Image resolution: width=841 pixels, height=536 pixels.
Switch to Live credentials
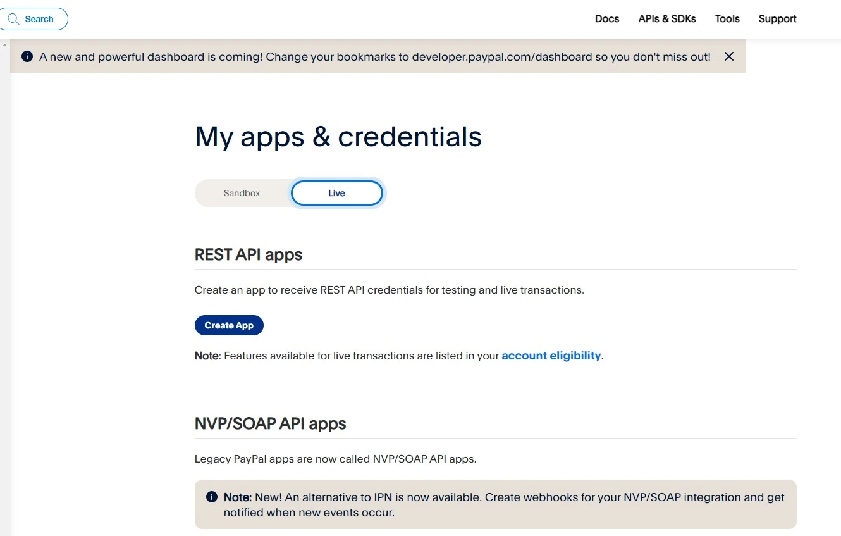tap(336, 193)
